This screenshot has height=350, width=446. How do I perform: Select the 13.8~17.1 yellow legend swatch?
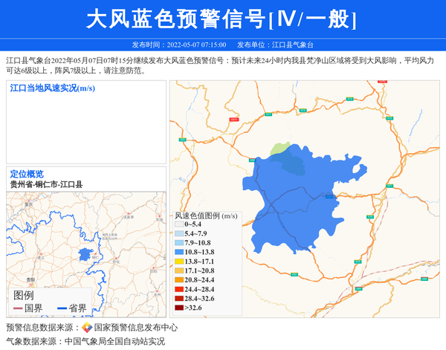click(178, 262)
